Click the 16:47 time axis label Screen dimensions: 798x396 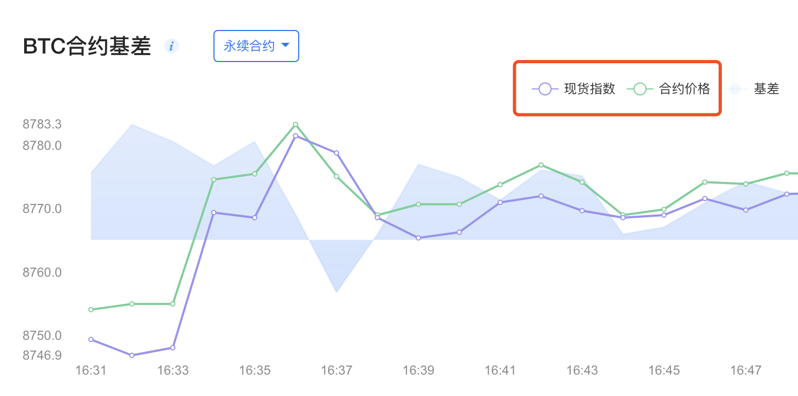point(745,370)
